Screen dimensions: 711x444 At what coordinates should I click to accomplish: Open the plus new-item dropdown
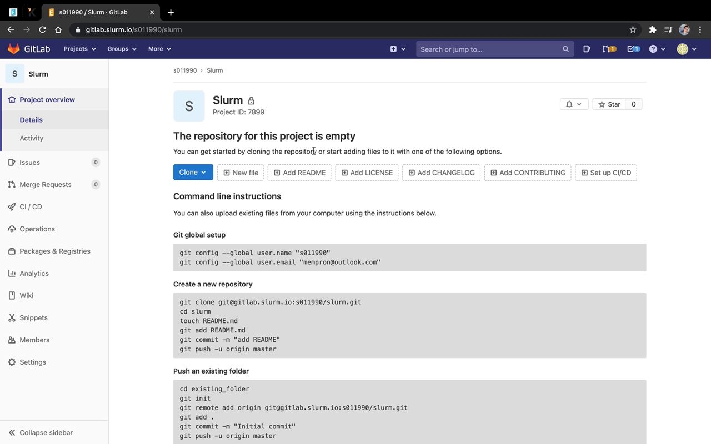[398, 49]
